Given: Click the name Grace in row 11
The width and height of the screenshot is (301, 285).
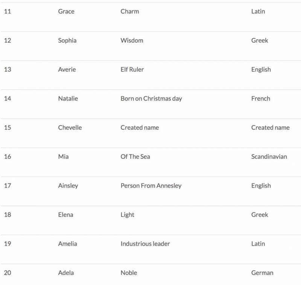Looking at the screenshot, I should [66, 12].
